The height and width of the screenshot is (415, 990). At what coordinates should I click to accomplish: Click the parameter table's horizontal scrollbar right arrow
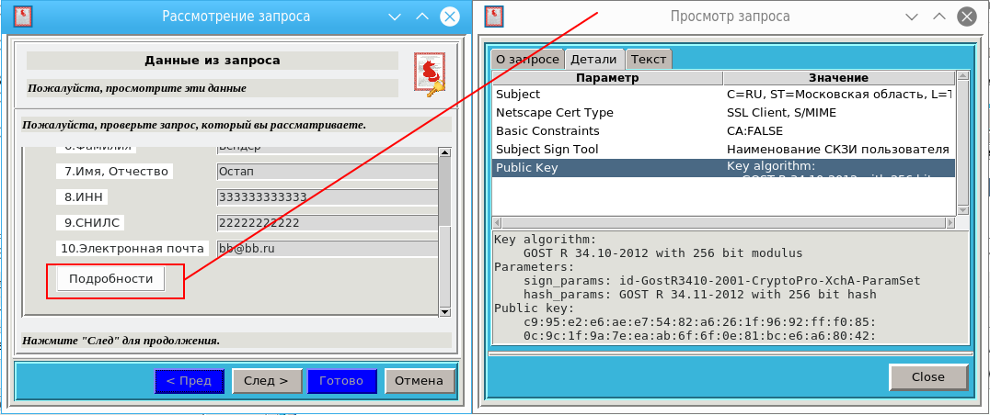949,222
